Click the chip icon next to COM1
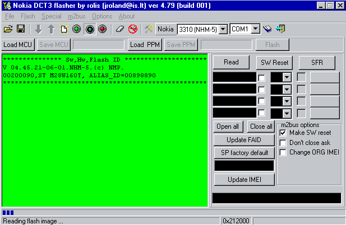The image size is (346, 225). click(267, 29)
